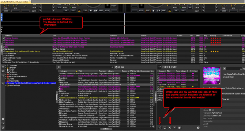
Task: Play the track preview in info panel
Action: point(224,69)
